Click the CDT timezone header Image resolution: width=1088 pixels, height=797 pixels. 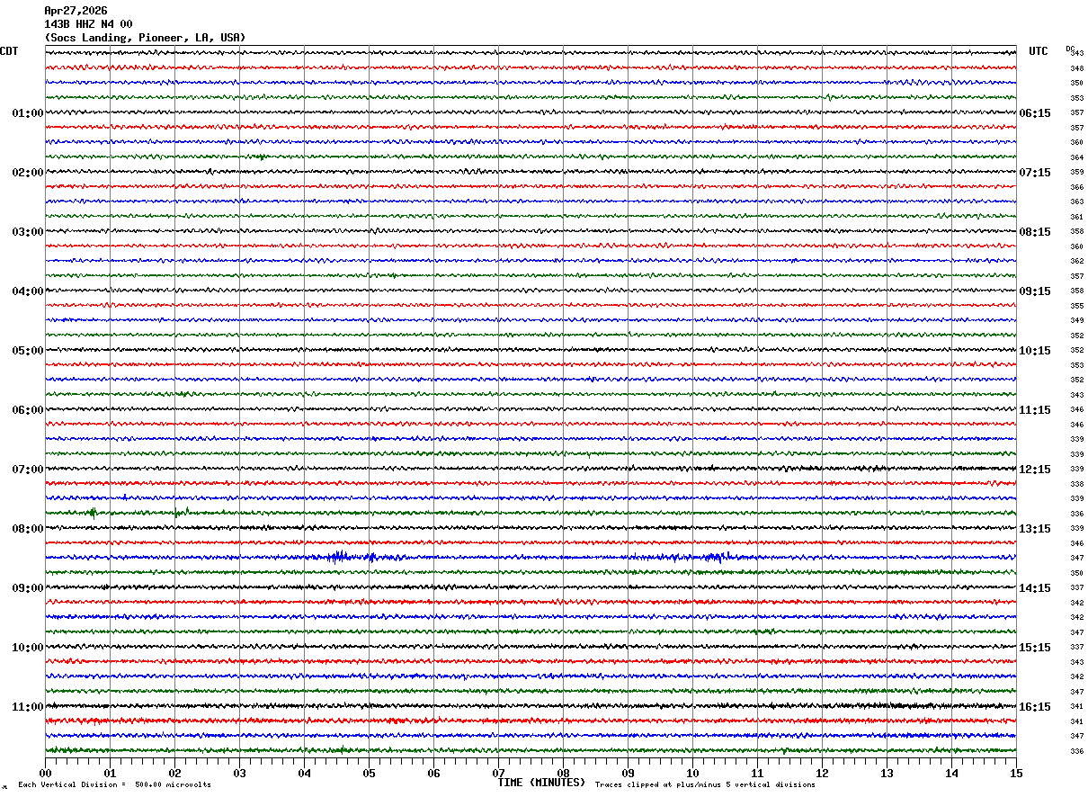pyautogui.click(x=9, y=51)
